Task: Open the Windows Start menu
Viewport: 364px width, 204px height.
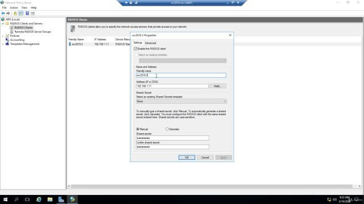Action: [5, 199]
